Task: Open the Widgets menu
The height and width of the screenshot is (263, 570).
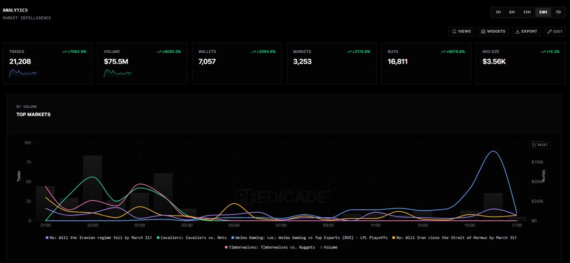Action: coord(493,32)
